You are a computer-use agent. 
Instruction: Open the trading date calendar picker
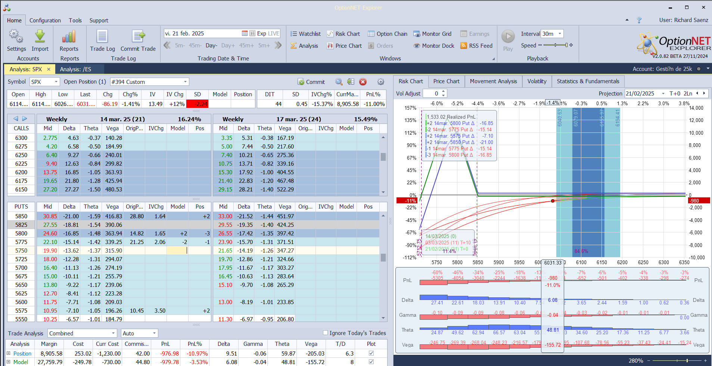coord(245,34)
